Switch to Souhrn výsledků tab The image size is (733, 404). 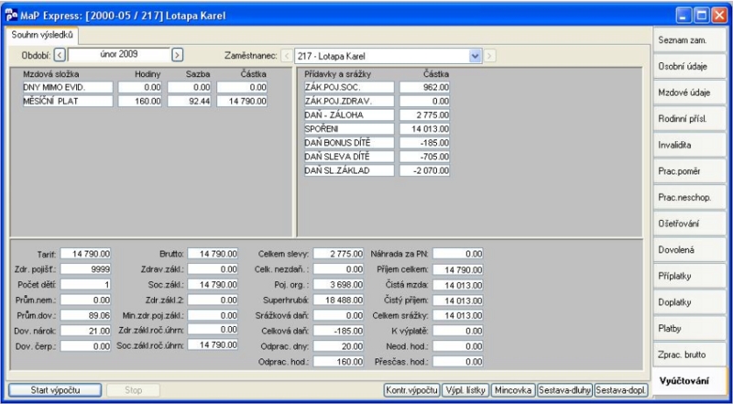[x=42, y=35]
